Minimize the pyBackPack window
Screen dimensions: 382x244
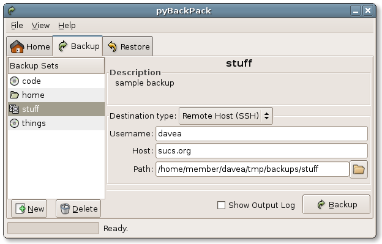pos(356,11)
